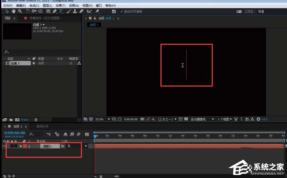Click the 0:00:00:00 timecode in timeline
287x178 pixels.
(x=15, y=133)
